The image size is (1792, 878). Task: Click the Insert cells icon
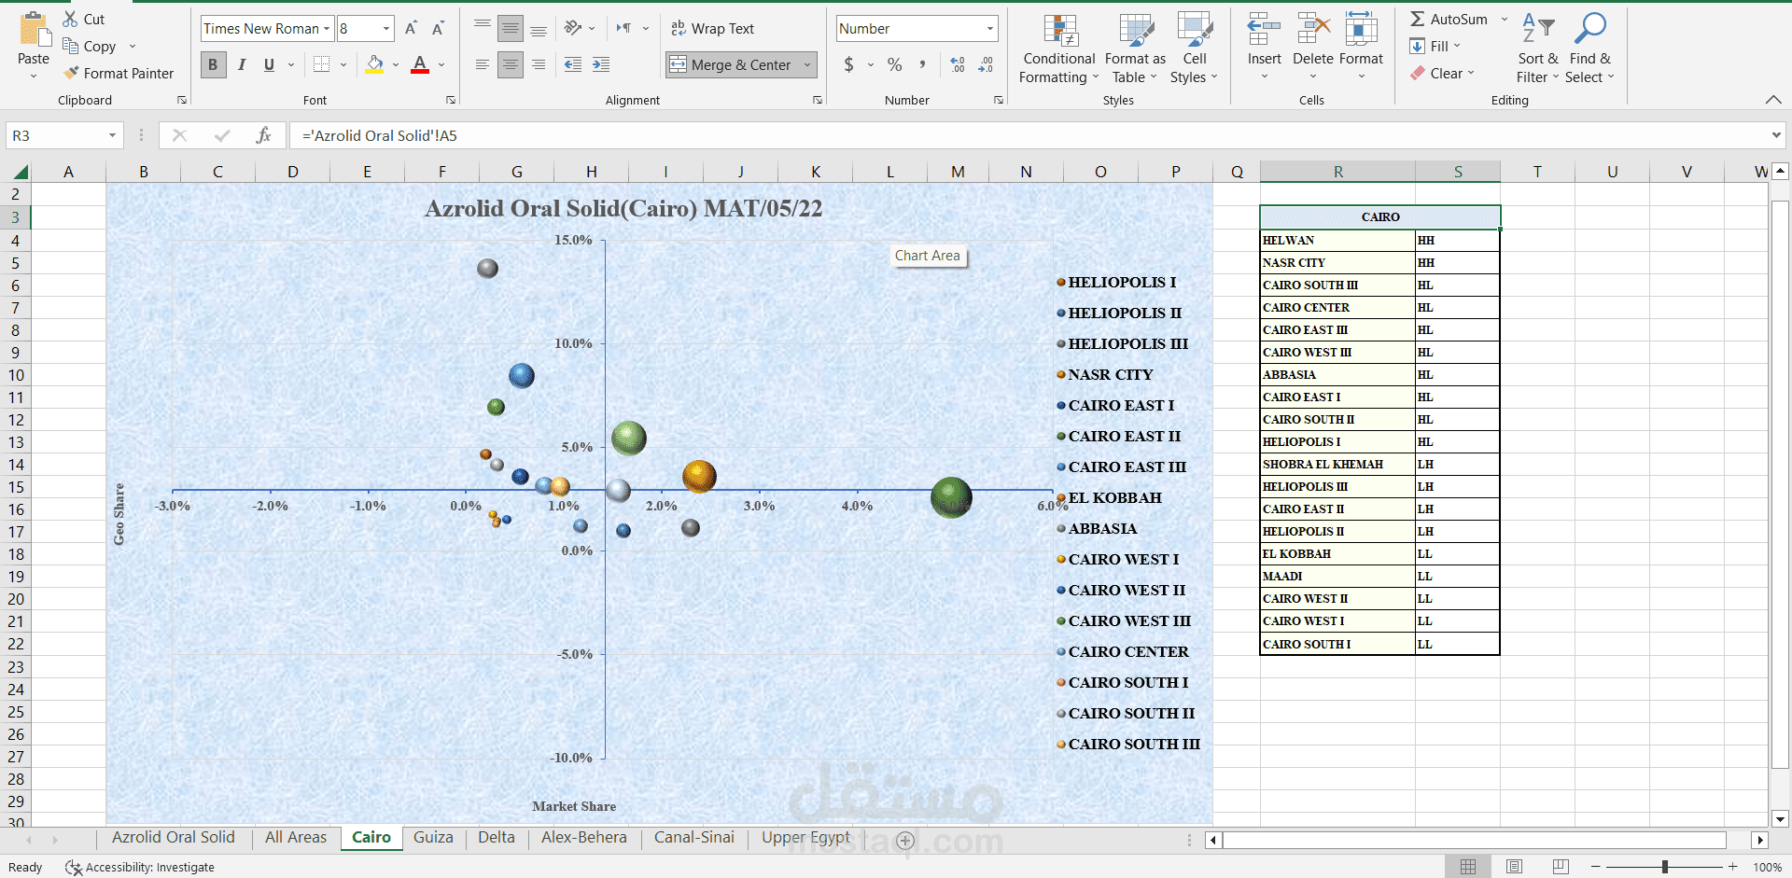[x=1265, y=30]
